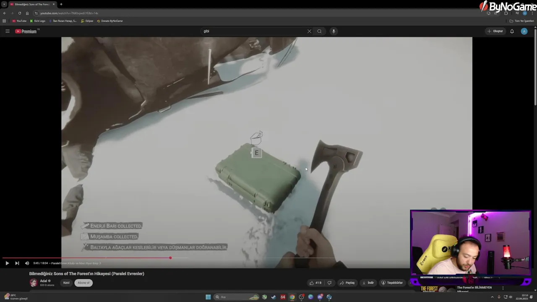Open the weather widget showing 29°C
Image resolution: width=537 pixels, height=302 pixels.
(x=16, y=297)
